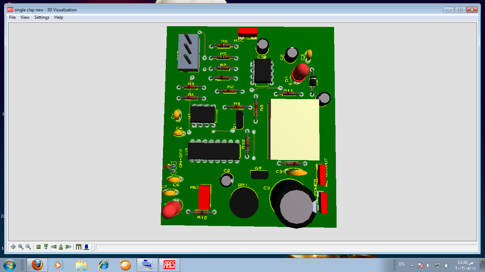Launch Internet Explorer from the taskbar

(104, 265)
